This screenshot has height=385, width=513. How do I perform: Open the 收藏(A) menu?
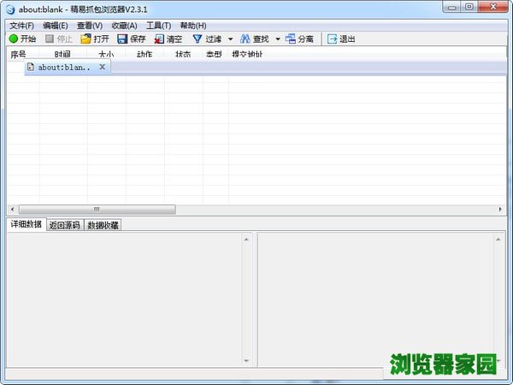[124, 26]
